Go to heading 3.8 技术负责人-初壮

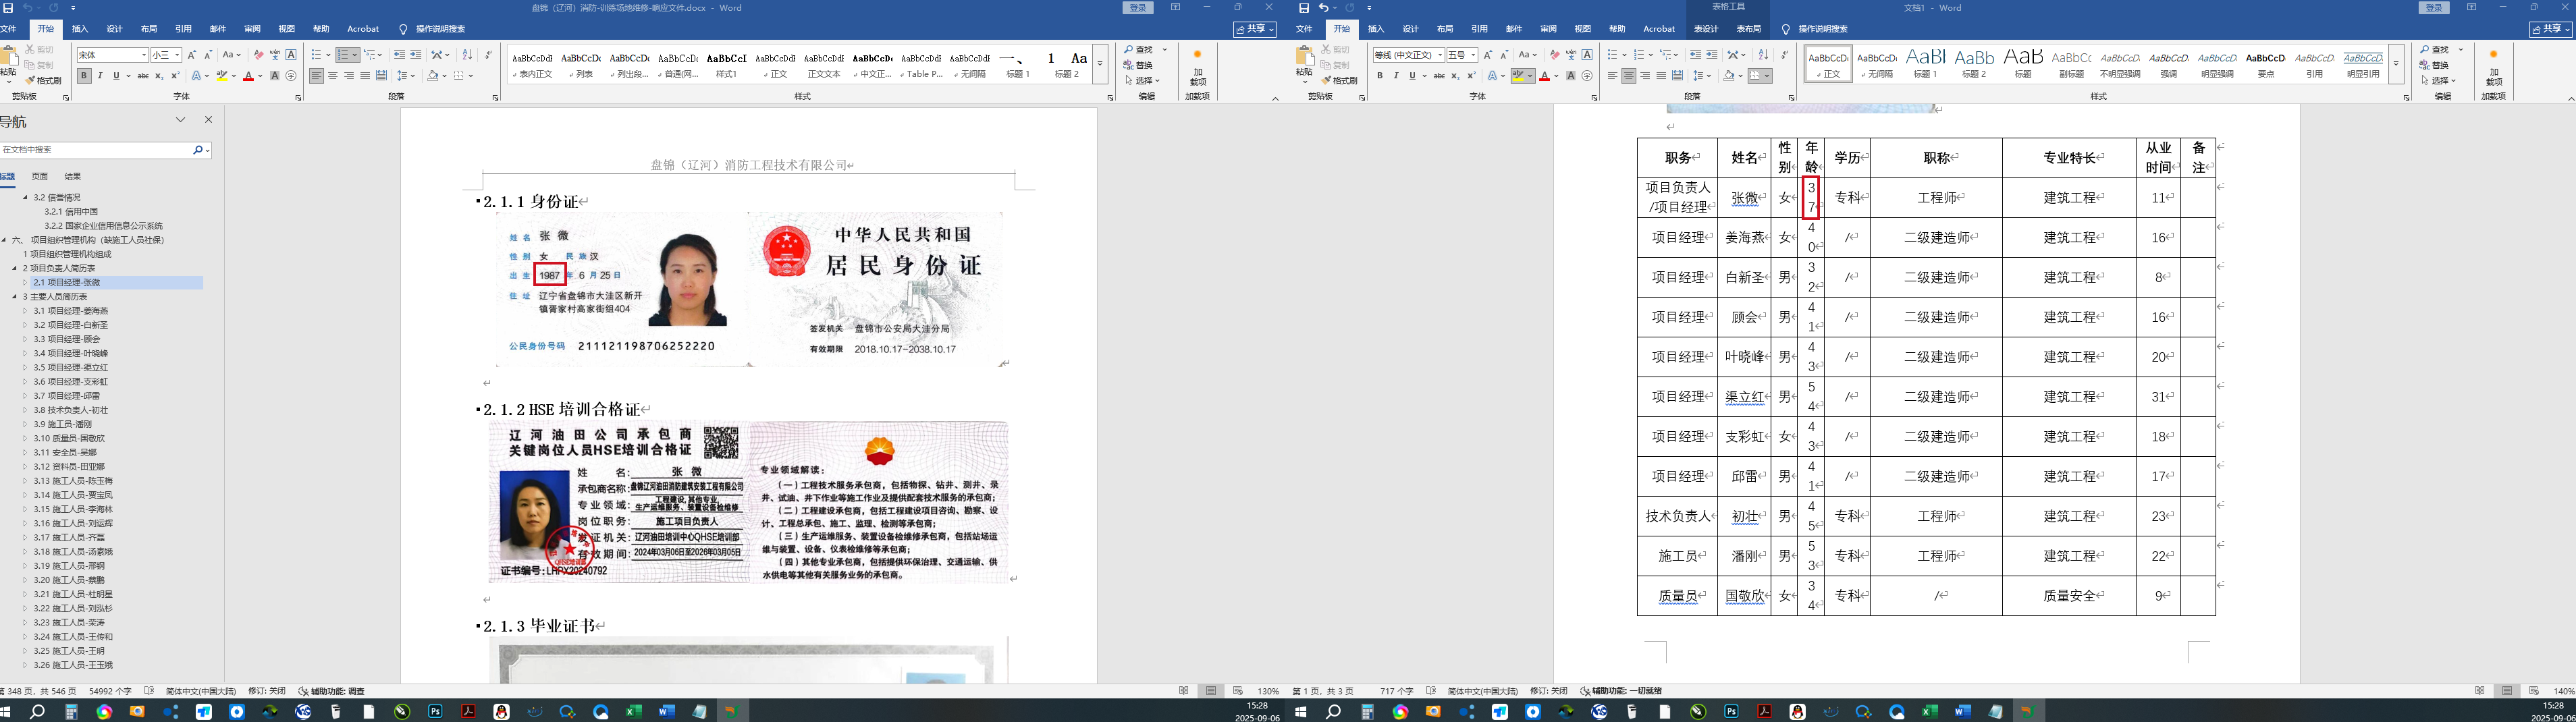[71, 410]
